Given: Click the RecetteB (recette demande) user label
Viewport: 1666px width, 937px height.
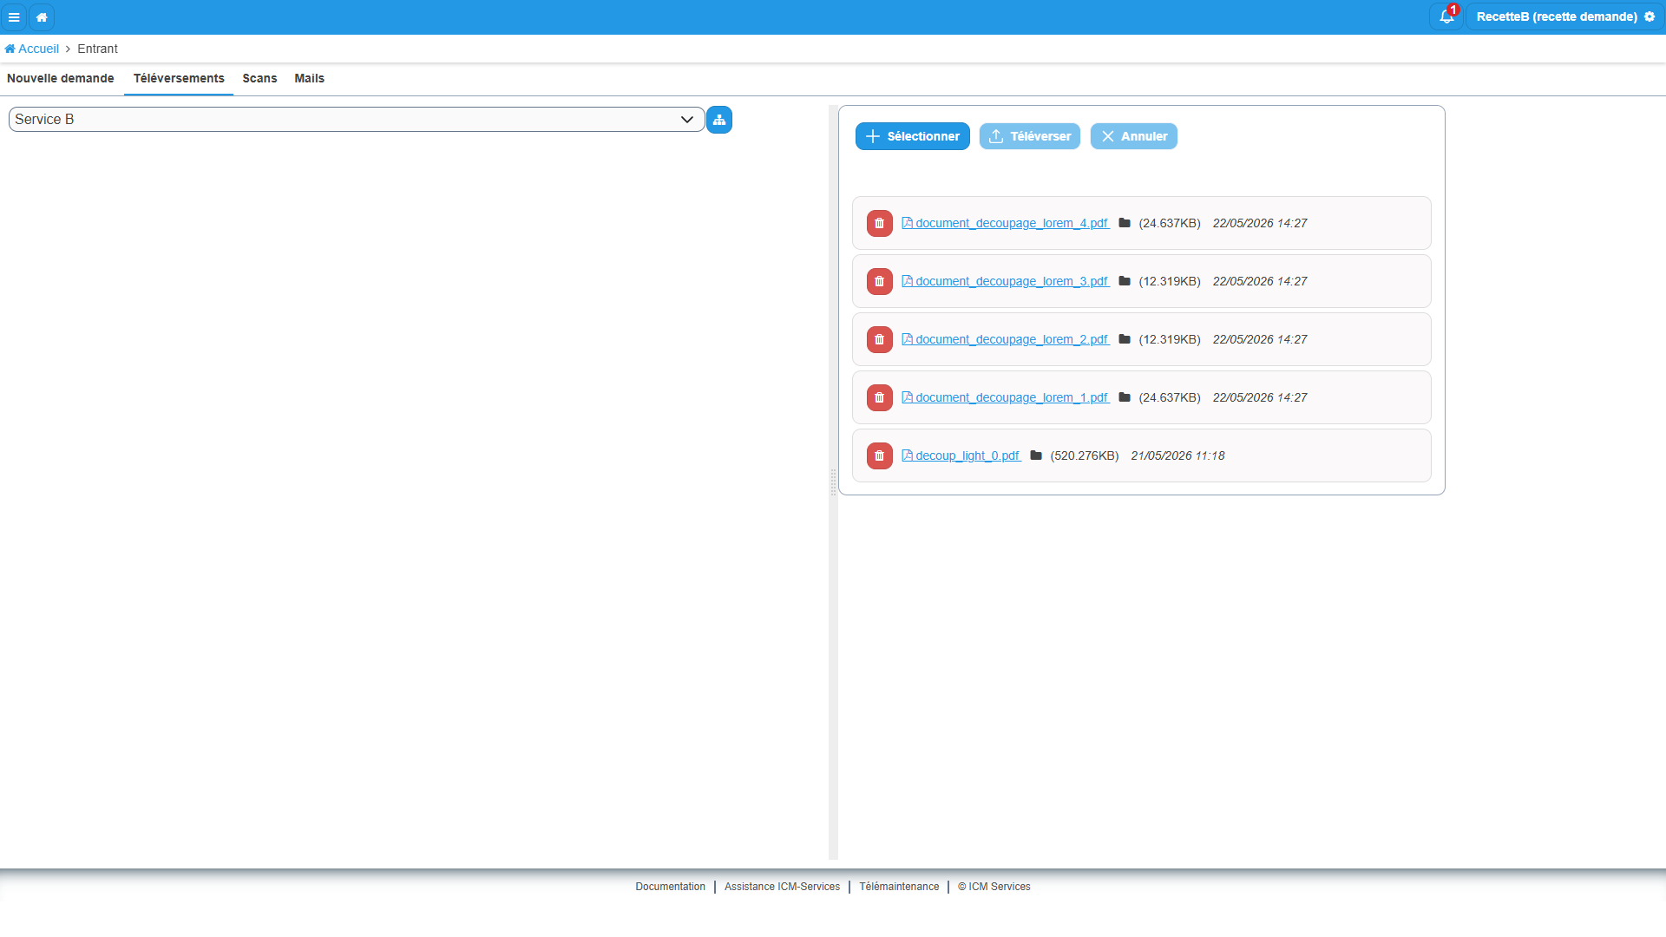Looking at the screenshot, I should coord(1557,16).
